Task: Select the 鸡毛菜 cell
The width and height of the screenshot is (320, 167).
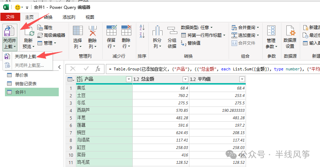Action: (104, 162)
